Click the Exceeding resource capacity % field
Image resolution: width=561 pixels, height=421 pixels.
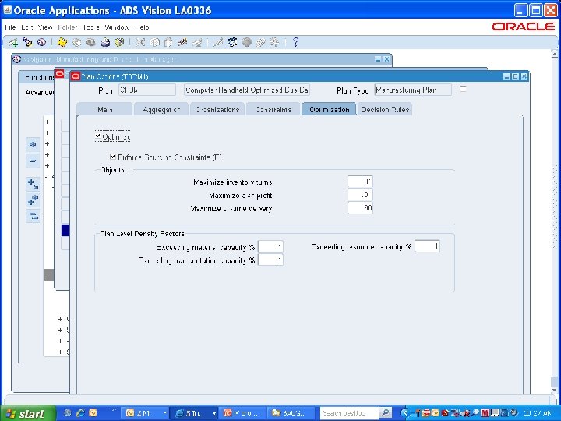pyautogui.click(x=427, y=246)
